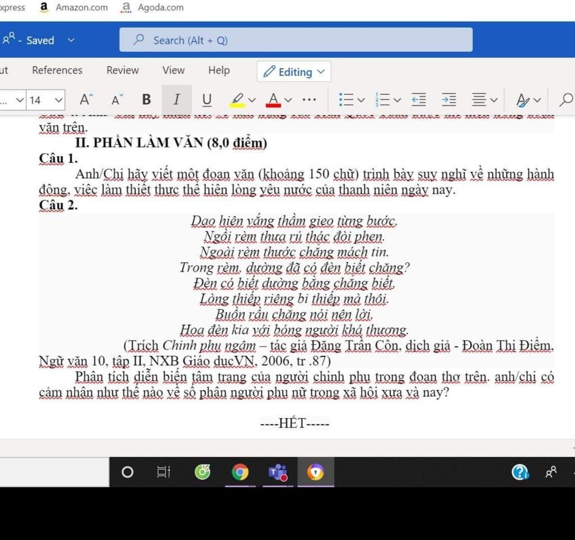This screenshot has width=575, height=540.
Task: Click the line 'Buồn rầu chẳng nói nên lời'
Action: [294, 314]
